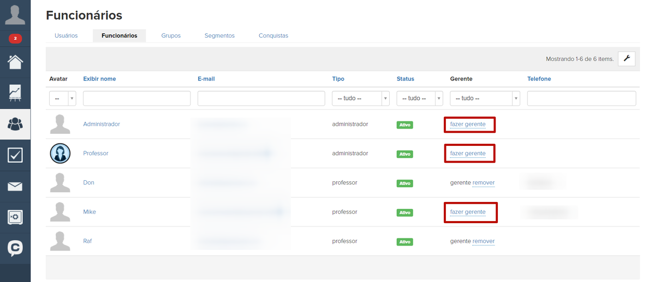The height and width of the screenshot is (282, 655).
Task: Click the wrench table settings button
Action: (627, 59)
